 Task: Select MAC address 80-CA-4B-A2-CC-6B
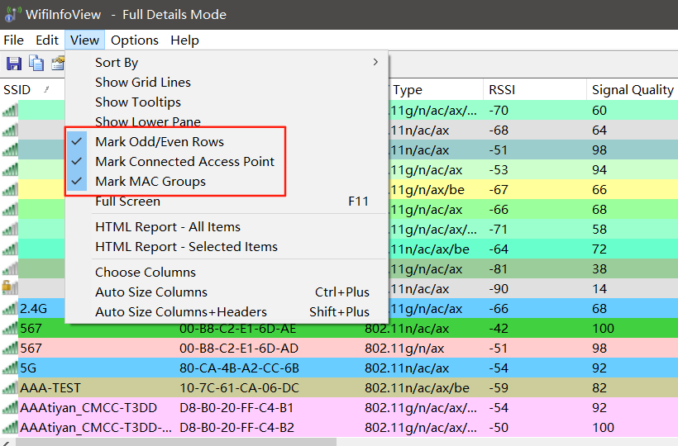[239, 368]
